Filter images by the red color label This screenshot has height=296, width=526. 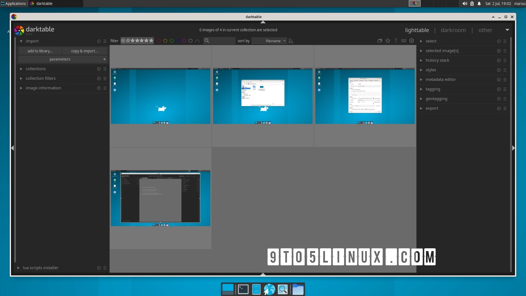[159, 41]
